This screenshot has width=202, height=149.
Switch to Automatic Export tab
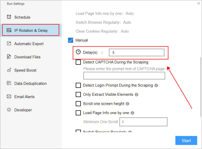point(29,44)
